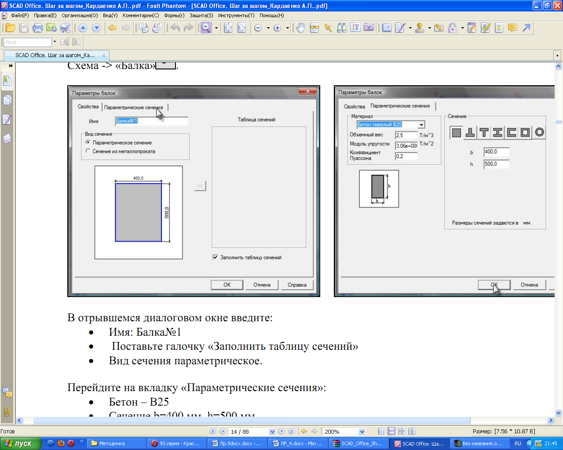Open the Вид(V) menu
The height and width of the screenshot is (450, 563).
coord(110,15)
